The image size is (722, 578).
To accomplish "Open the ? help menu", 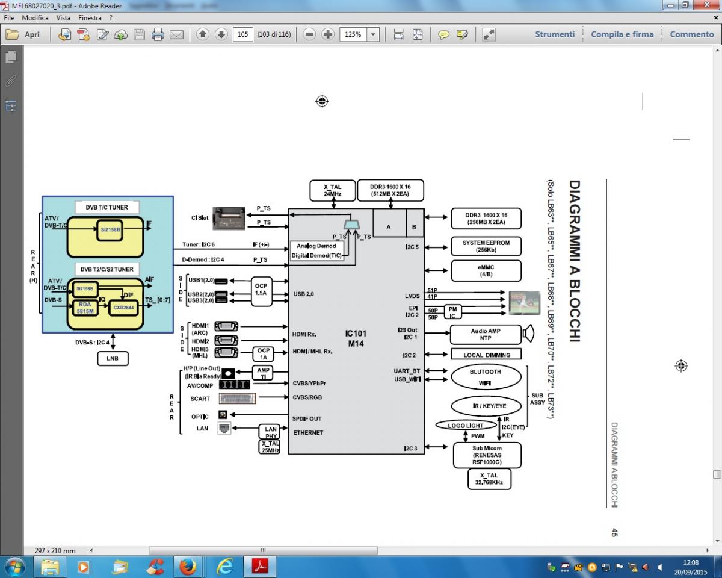I will 111,18.
